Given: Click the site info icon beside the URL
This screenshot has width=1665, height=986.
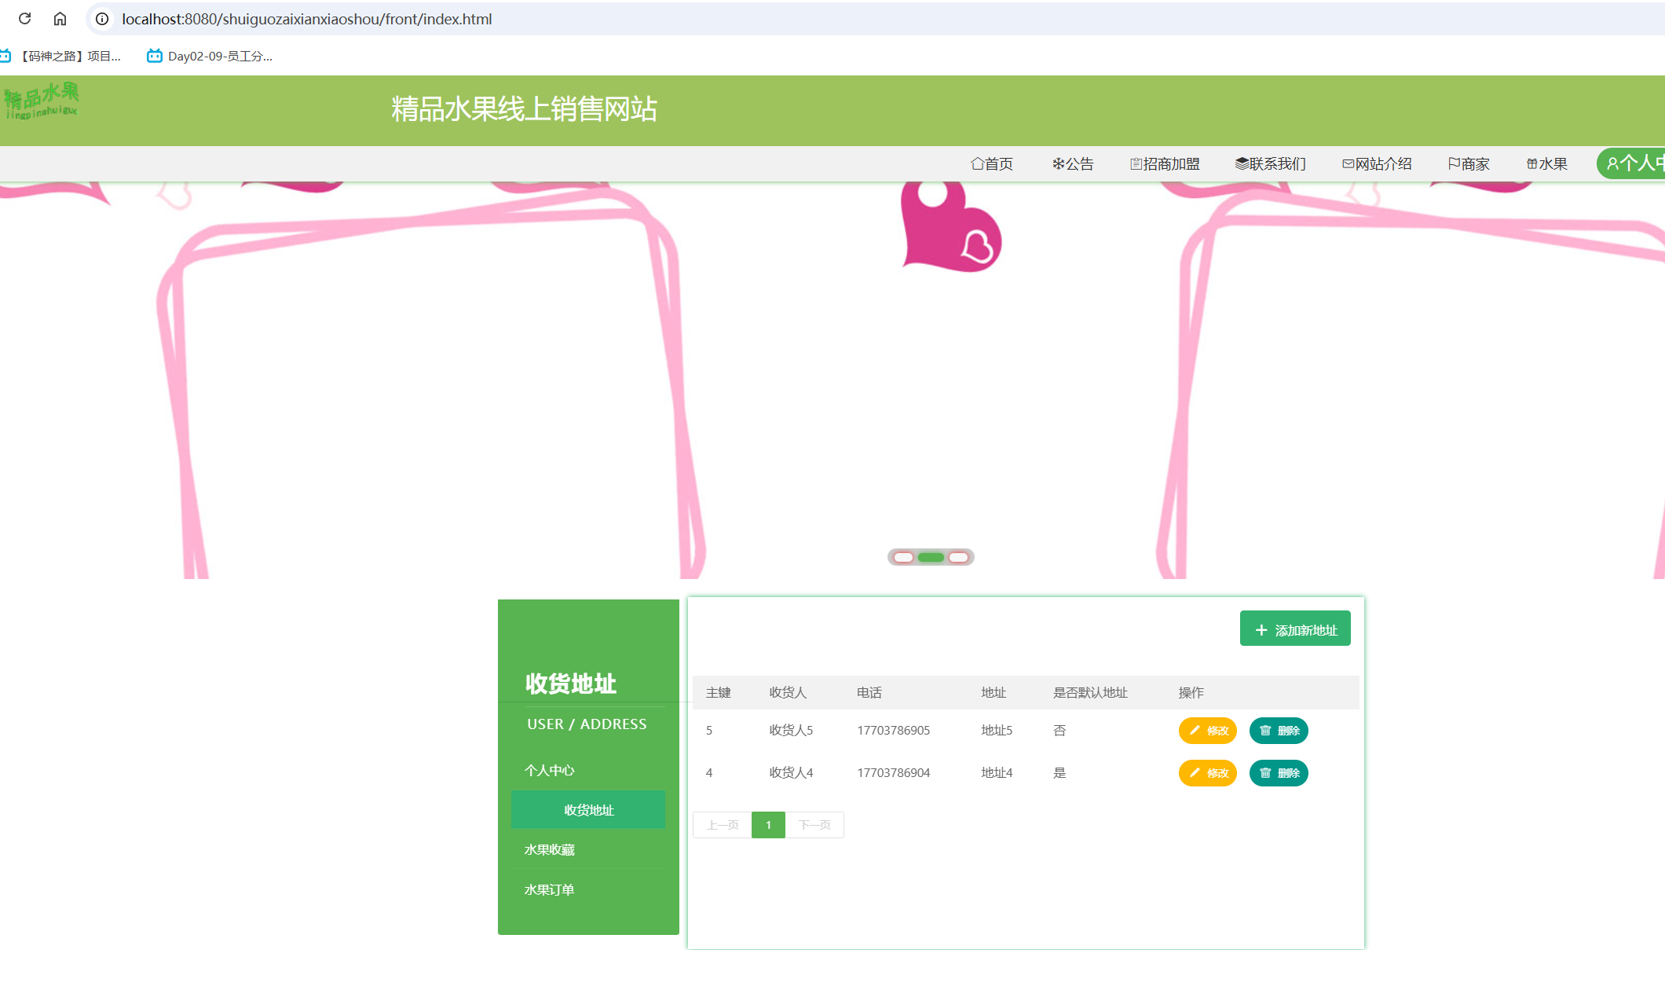Looking at the screenshot, I should (x=102, y=19).
